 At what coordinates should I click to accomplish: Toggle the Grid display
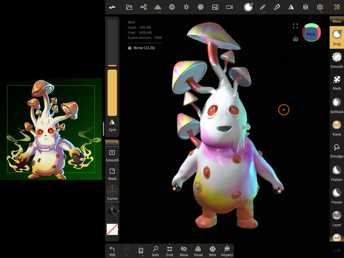click(x=170, y=251)
